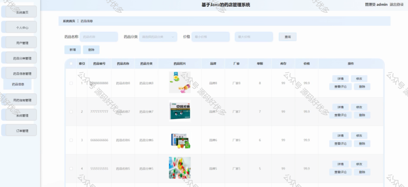Screen dimensions: 408x187
Task: Click the 查询 search button
Action: pyautogui.click(x=288, y=37)
